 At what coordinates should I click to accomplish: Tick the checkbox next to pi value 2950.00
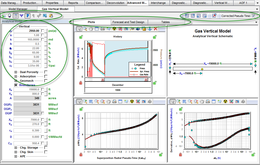[x=43, y=31]
